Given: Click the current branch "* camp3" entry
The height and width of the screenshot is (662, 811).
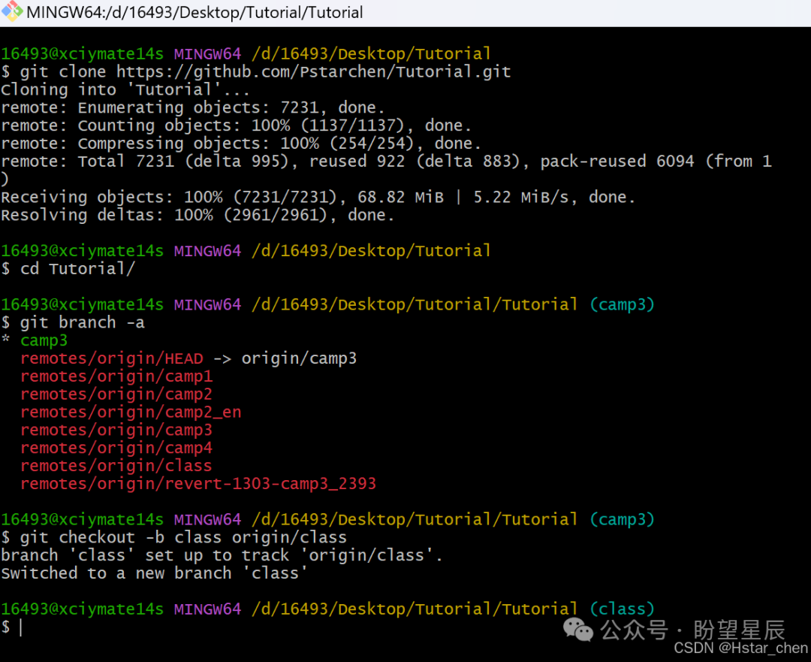Looking at the screenshot, I should tap(34, 340).
